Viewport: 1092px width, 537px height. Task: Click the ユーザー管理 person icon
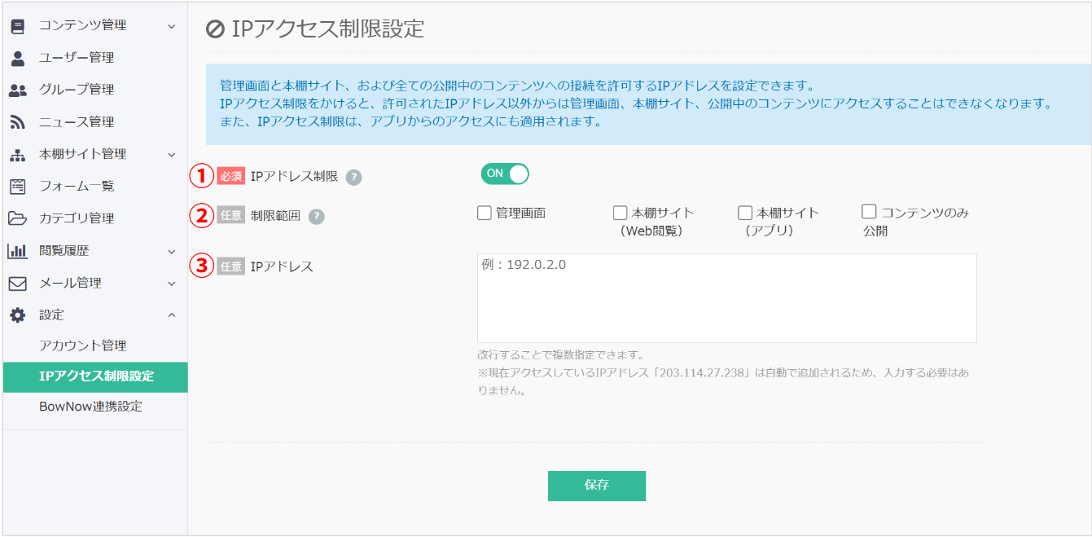[20, 57]
